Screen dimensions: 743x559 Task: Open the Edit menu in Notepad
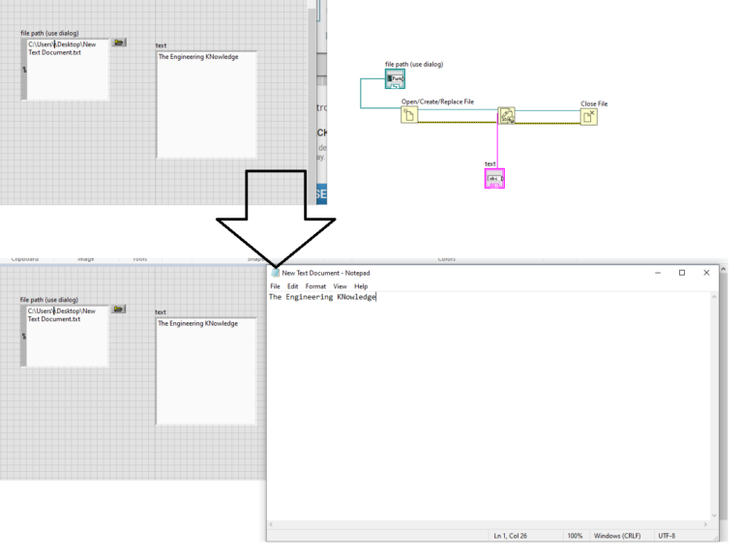pos(292,286)
